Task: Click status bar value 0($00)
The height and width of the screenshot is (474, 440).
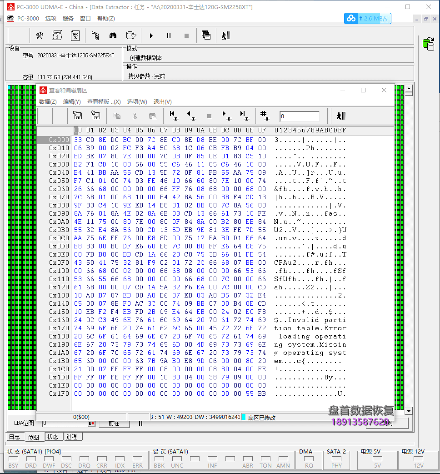Action: coord(81,417)
